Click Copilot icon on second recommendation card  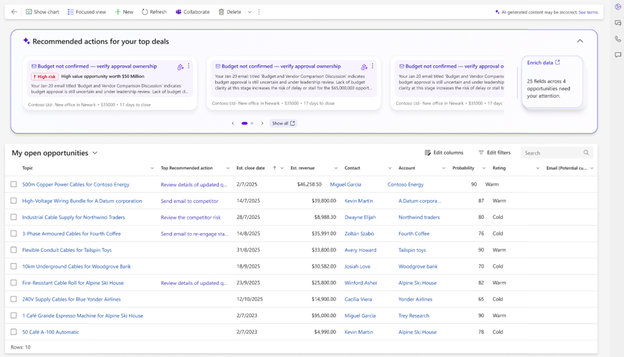pos(364,67)
